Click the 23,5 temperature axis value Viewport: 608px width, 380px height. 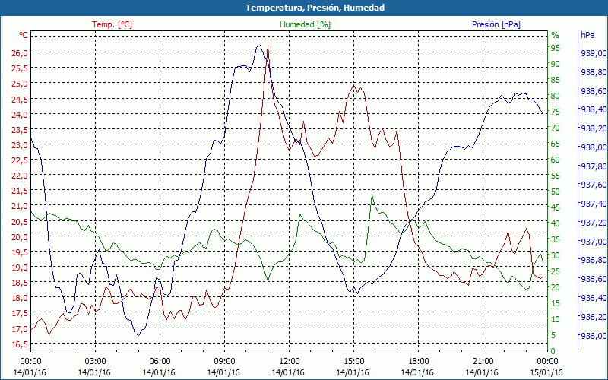21,130
